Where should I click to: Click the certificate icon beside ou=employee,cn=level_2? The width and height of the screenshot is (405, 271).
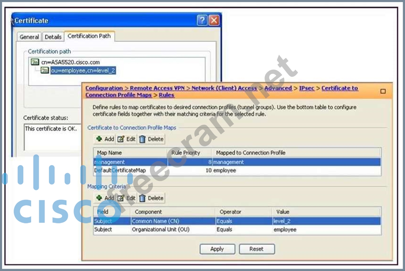(45, 70)
